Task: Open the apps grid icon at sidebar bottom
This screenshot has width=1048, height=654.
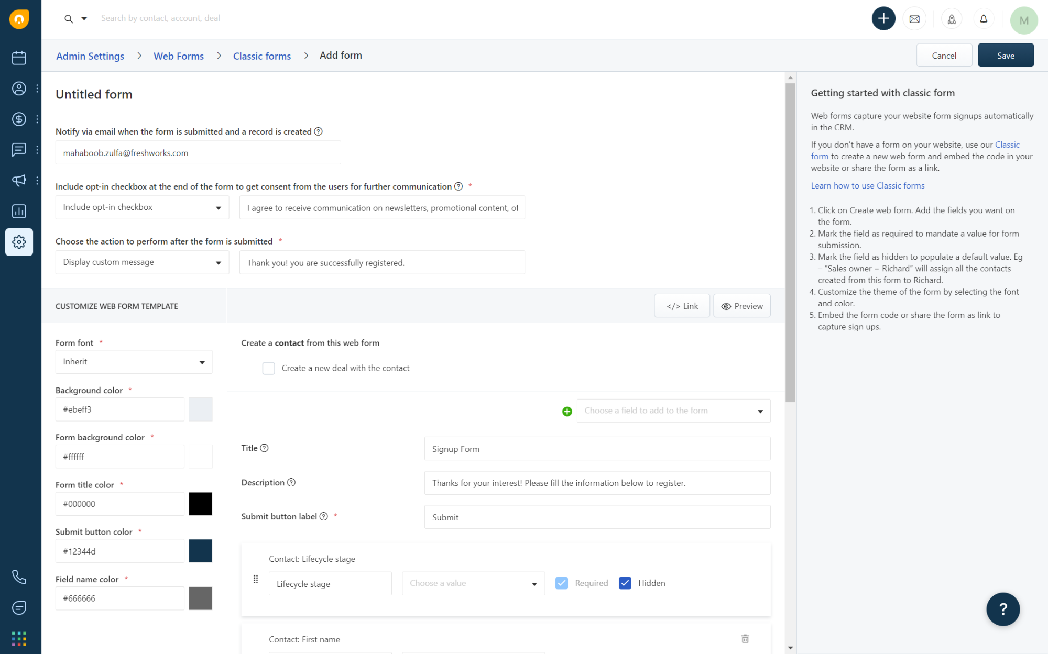Action: pyautogui.click(x=19, y=639)
